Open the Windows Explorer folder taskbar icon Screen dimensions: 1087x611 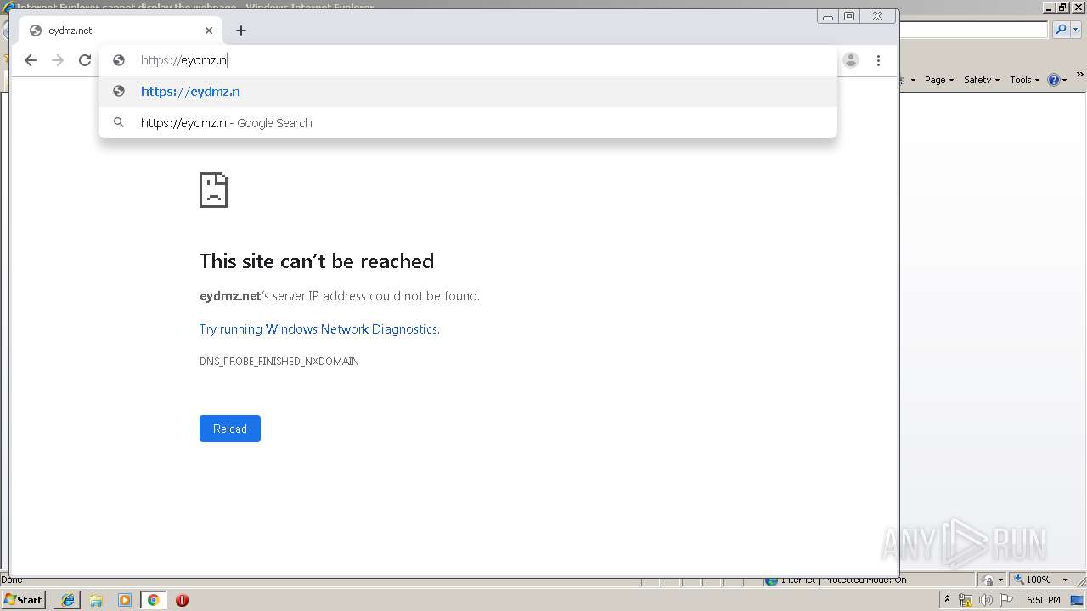coord(96,600)
